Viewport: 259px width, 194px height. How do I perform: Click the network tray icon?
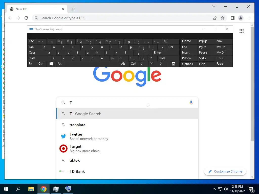click(x=220, y=189)
